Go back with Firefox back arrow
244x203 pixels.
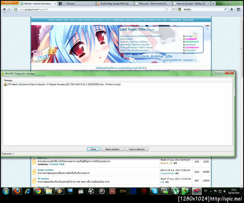click(4, 9)
